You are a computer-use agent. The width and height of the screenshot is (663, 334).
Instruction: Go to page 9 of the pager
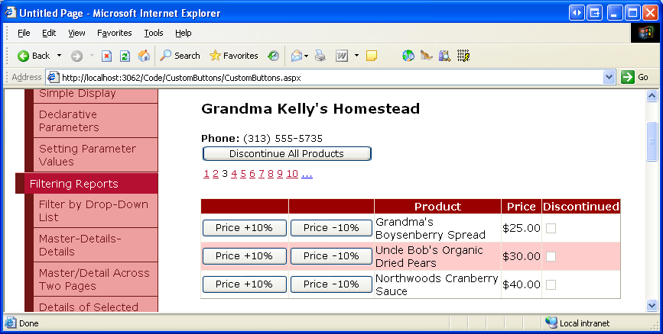tap(280, 174)
